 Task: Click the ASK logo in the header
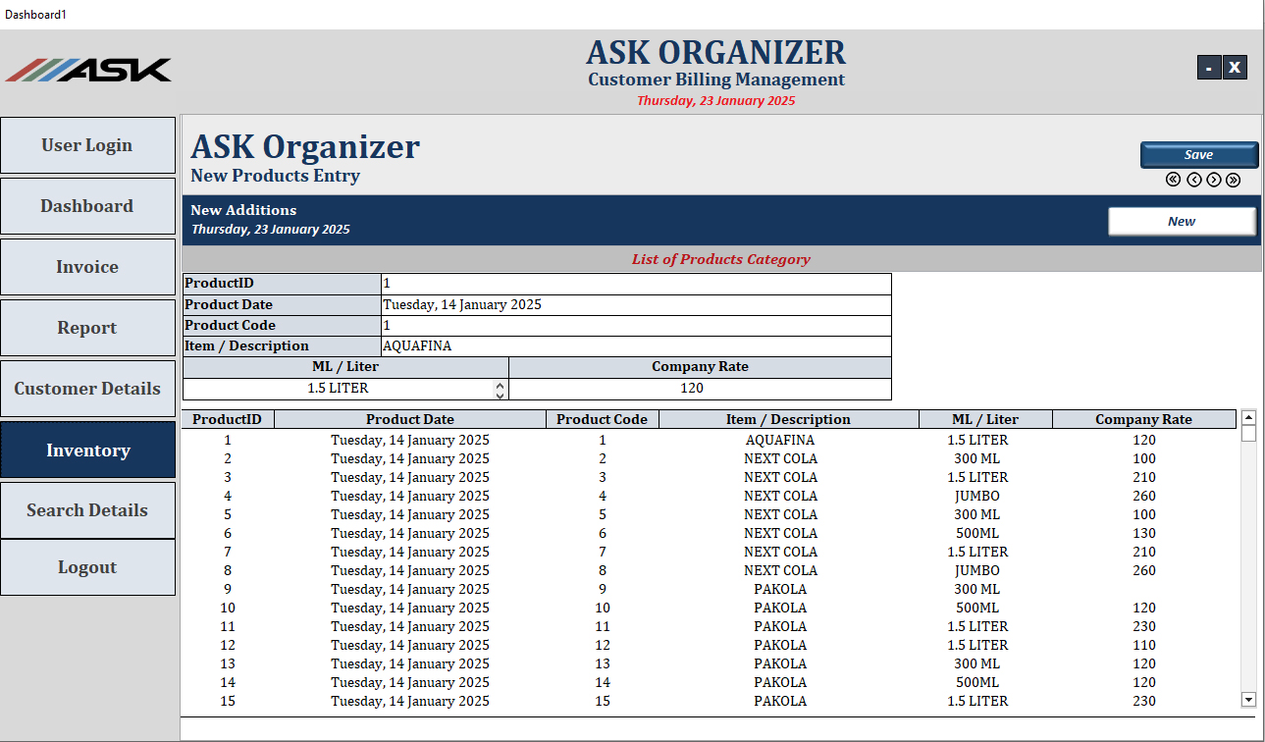tap(88, 70)
